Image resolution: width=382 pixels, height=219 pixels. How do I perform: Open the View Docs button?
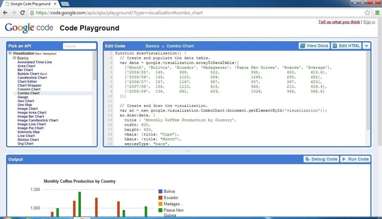(x=314, y=46)
